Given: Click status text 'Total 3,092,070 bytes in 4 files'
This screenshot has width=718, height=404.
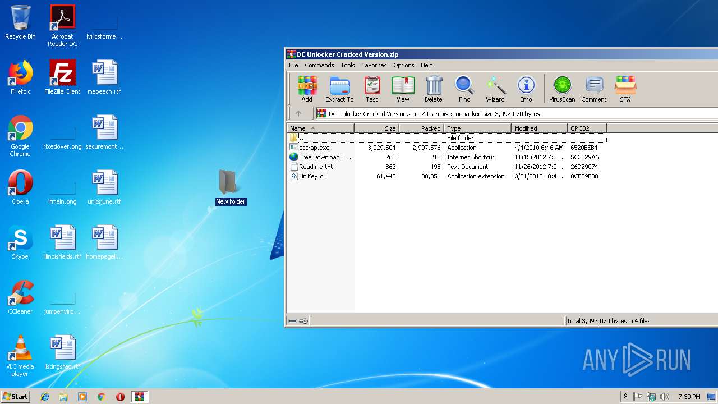Looking at the screenshot, I should click(609, 321).
